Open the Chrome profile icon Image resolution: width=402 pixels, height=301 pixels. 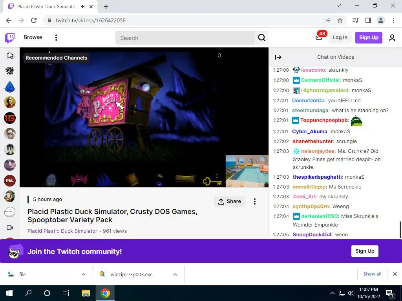point(381,20)
